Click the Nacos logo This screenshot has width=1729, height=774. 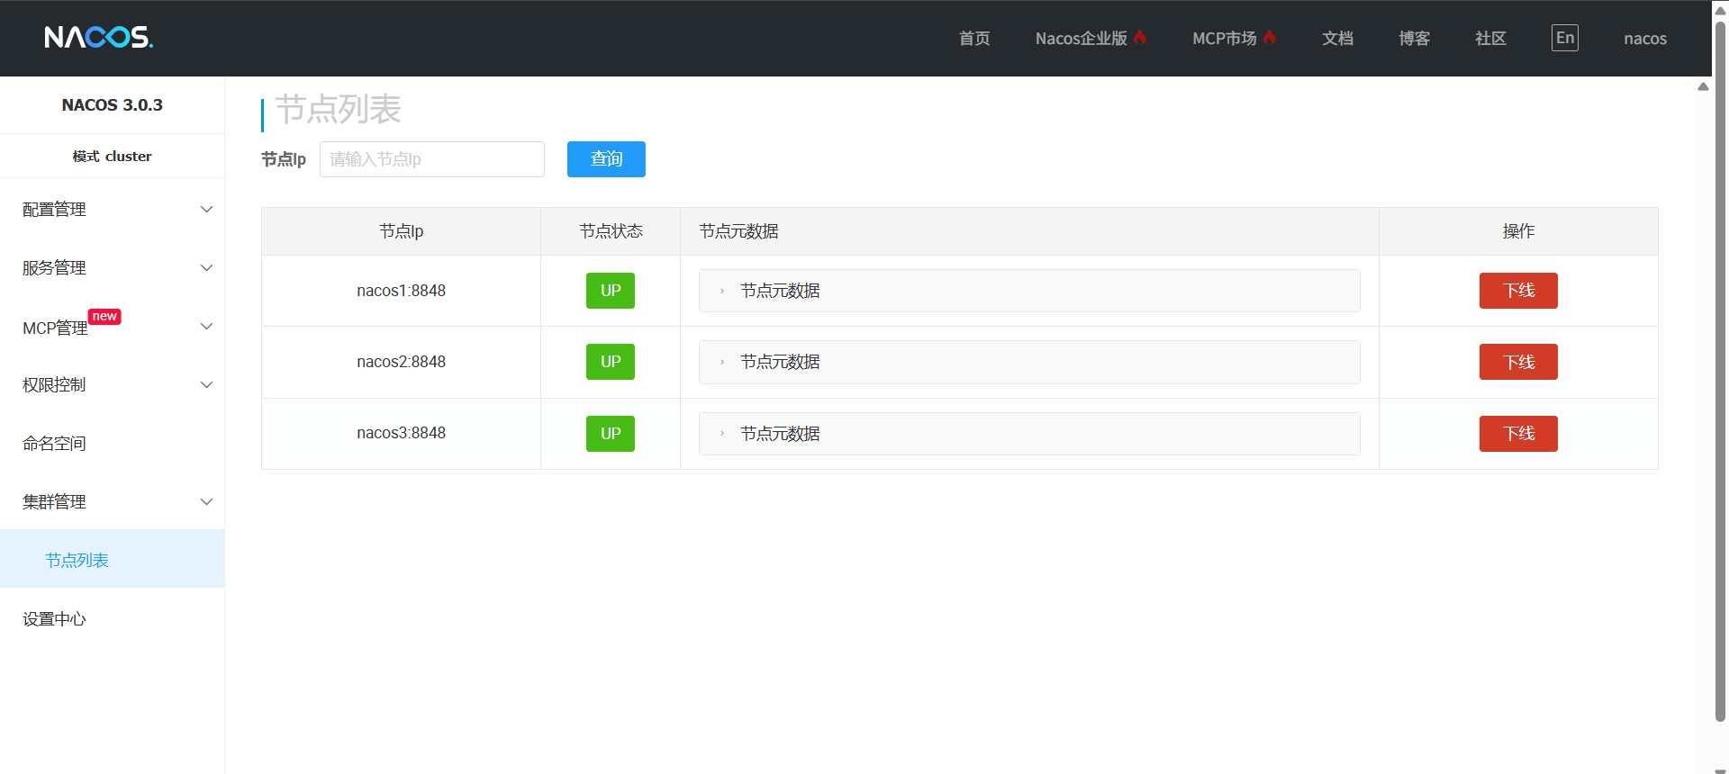tap(99, 37)
